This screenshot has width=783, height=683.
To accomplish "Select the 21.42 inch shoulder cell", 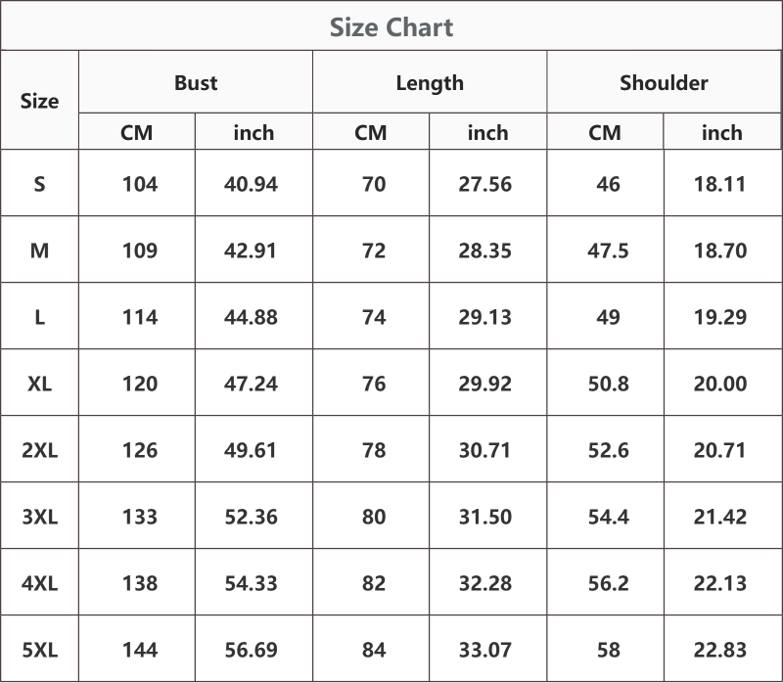I will (720, 517).
